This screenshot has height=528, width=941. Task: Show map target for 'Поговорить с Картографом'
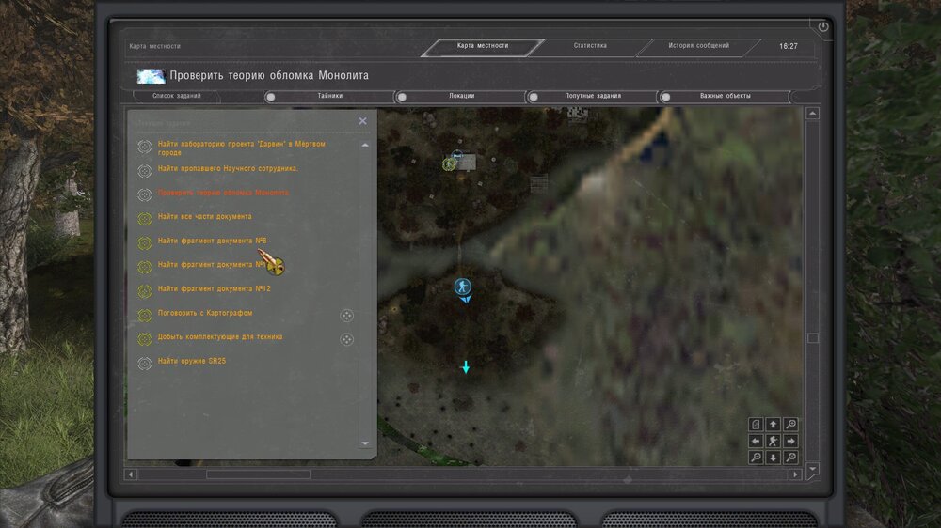click(x=347, y=316)
